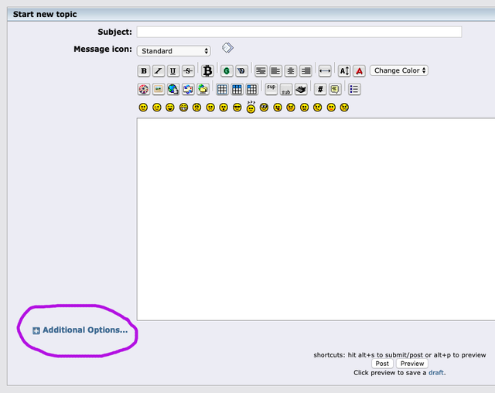Click the font size button
The height and width of the screenshot is (393, 495).
tap(344, 70)
